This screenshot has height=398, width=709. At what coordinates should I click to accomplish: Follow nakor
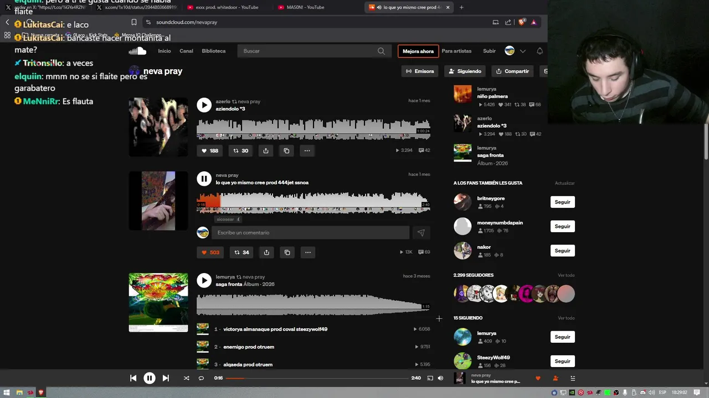click(x=562, y=250)
